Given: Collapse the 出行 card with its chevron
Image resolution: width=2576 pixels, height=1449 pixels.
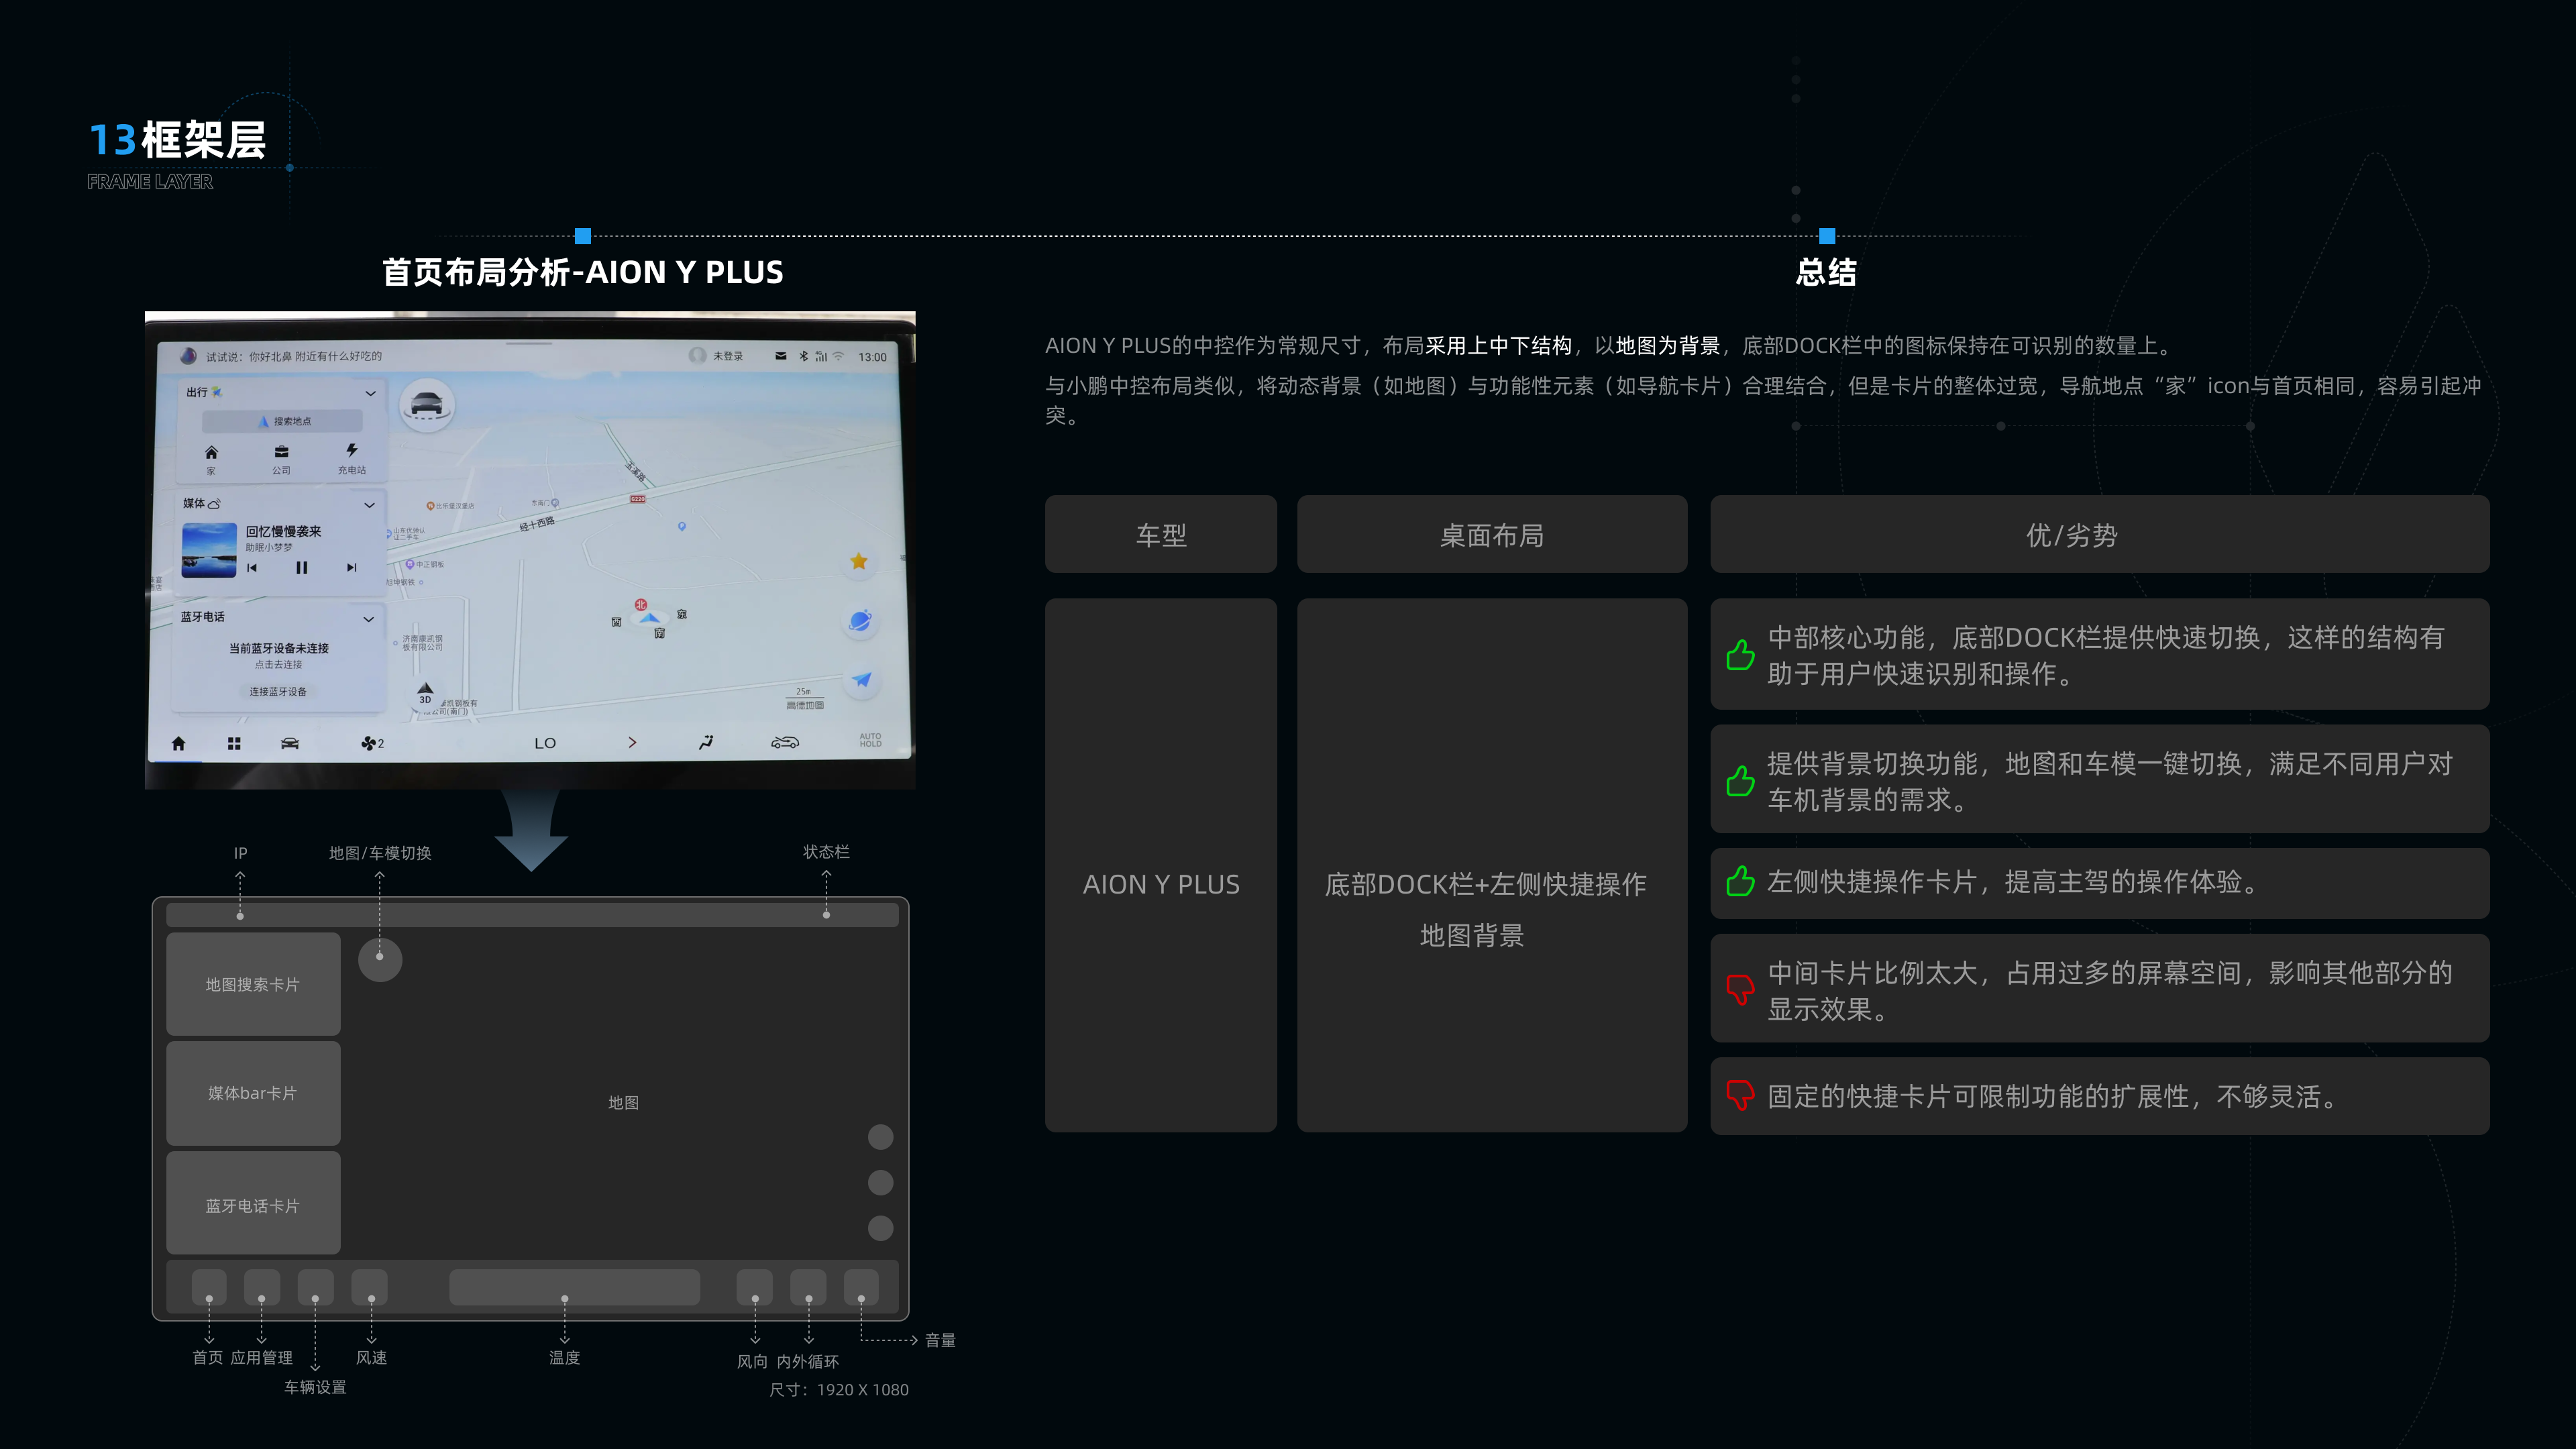Looking at the screenshot, I should click(x=371, y=394).
